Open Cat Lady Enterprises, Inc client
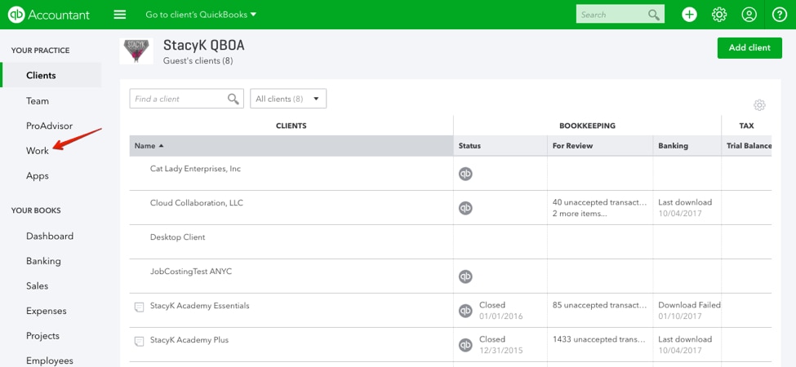Image resolution: width=796 pixels, height=367 pixels. [195, 168]
